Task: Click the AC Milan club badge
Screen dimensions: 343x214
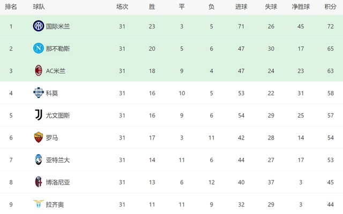Action: [x=38, y=71]
